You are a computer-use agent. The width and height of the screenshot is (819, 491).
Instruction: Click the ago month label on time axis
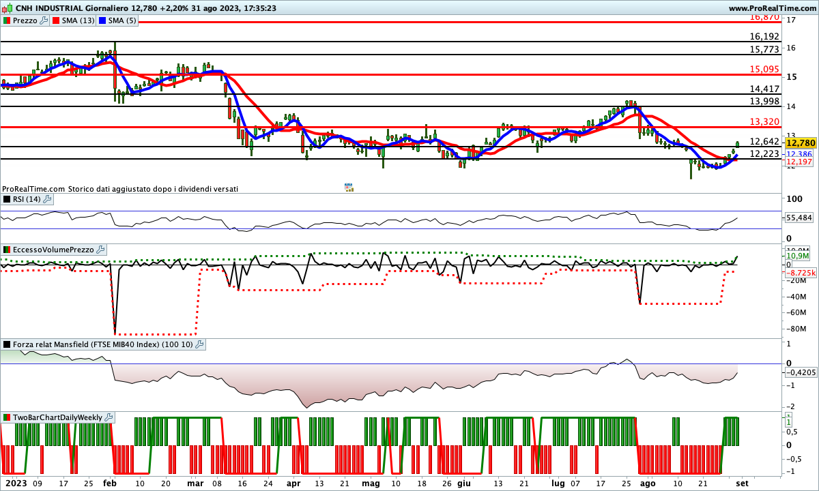[648, 483]
